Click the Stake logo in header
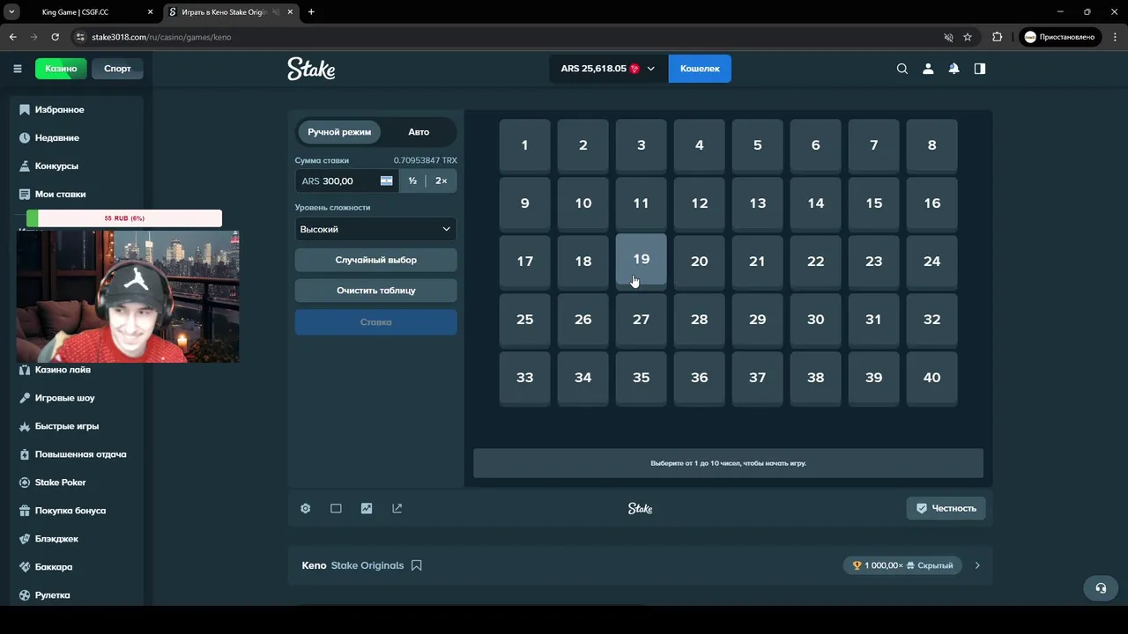Viewport: 1128px width, 634px height. 311,69
